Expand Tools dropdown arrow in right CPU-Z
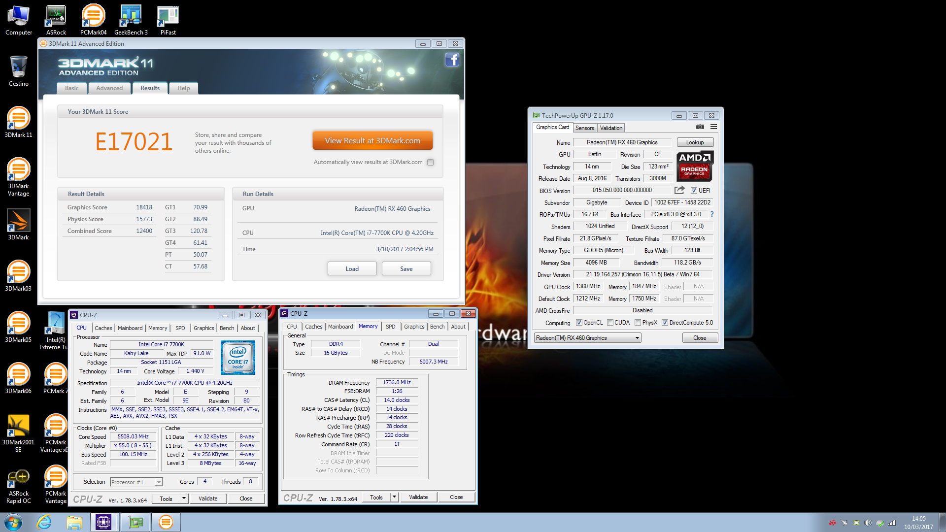 click(x=394, y=497)
